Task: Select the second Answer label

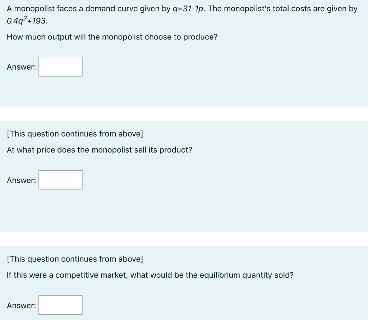Action: pos(21,180)
